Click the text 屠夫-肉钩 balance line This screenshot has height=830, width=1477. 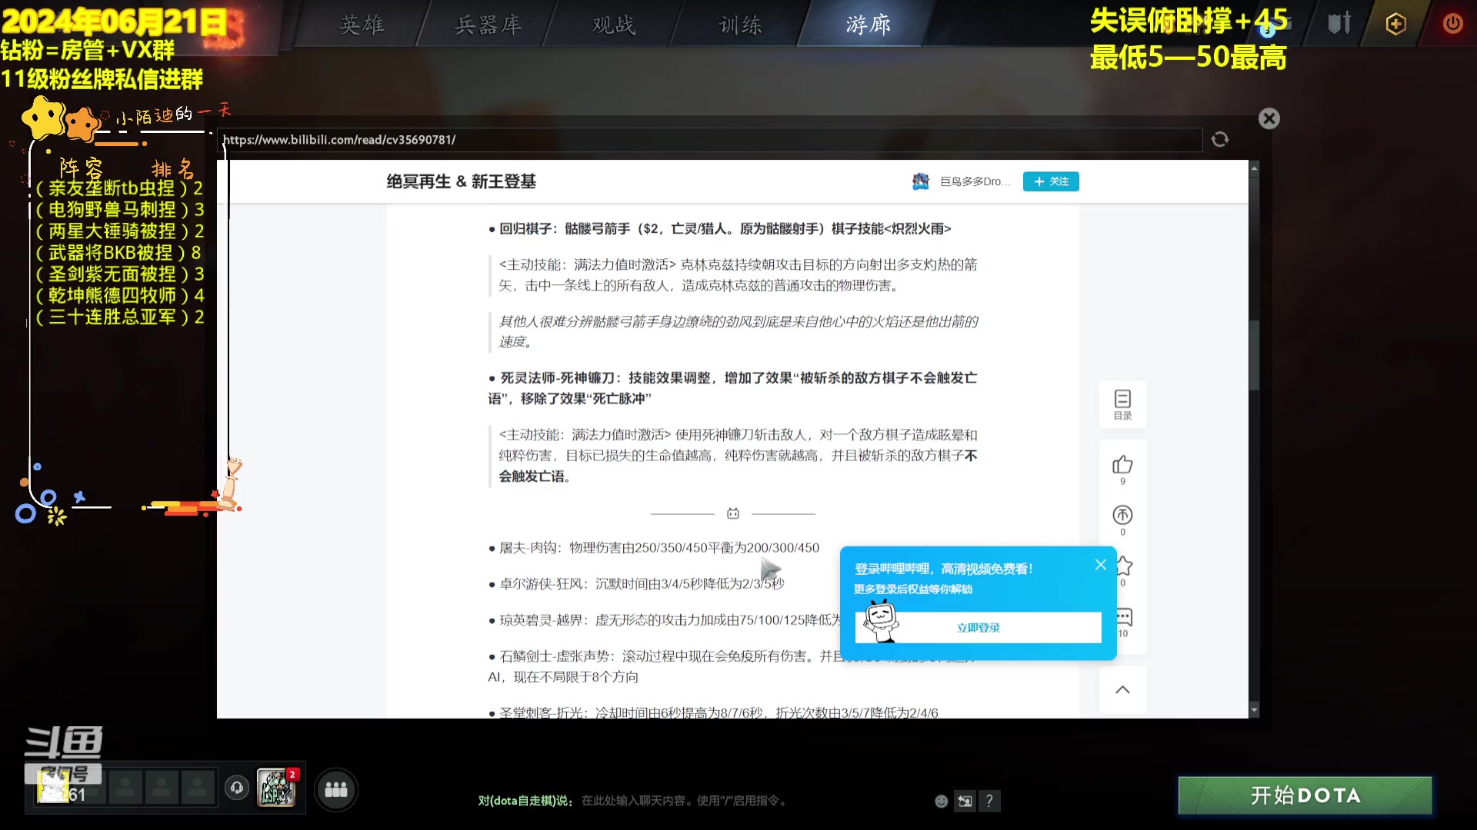coord(659,548)
